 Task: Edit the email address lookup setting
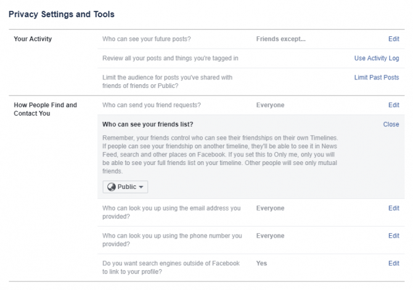click(393, 208)
